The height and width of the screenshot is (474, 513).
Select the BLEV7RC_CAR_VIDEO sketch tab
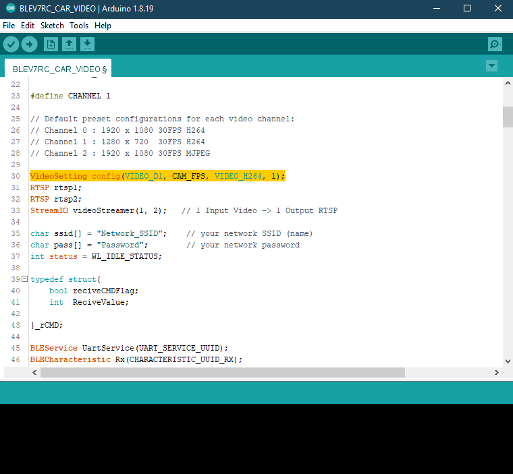point(59,69)
